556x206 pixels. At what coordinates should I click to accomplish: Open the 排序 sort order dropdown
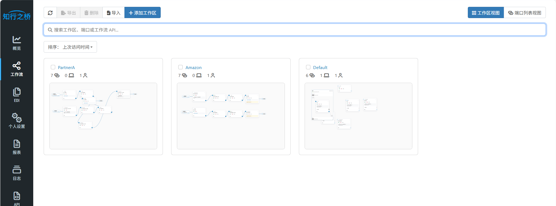point(70,47)
